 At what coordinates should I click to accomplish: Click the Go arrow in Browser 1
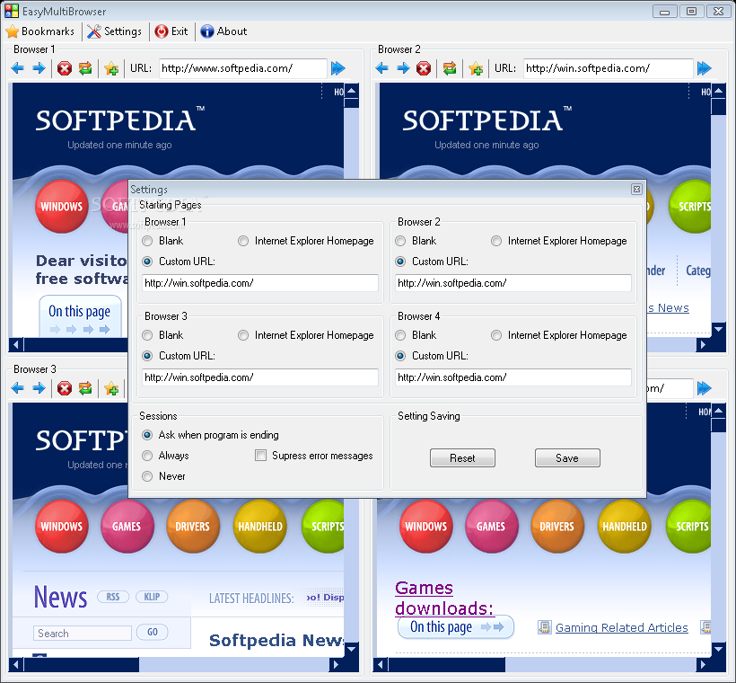tap(338, 68)
